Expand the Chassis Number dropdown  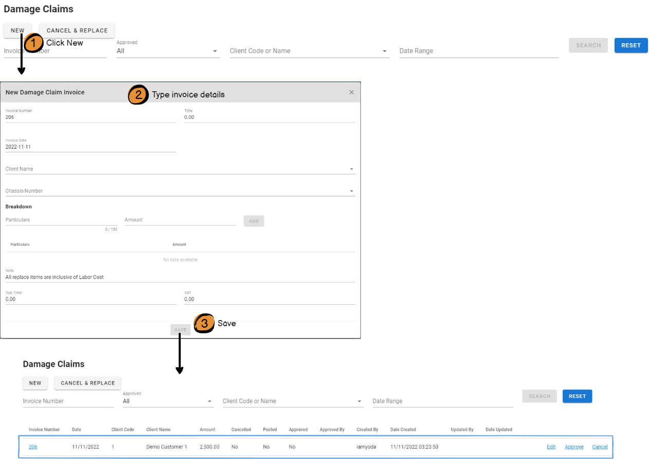pyautogui.click(x=352, y=191)
